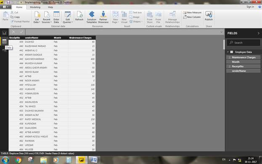Click the New Page icon

(x=116, y=14)
